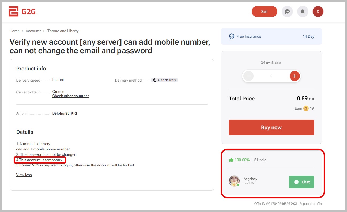Image resolution: width=347 pixels, height=212 pixels.
Task: Click the Offer ID text
Action: pyautogui.click(x=276, y=204)
